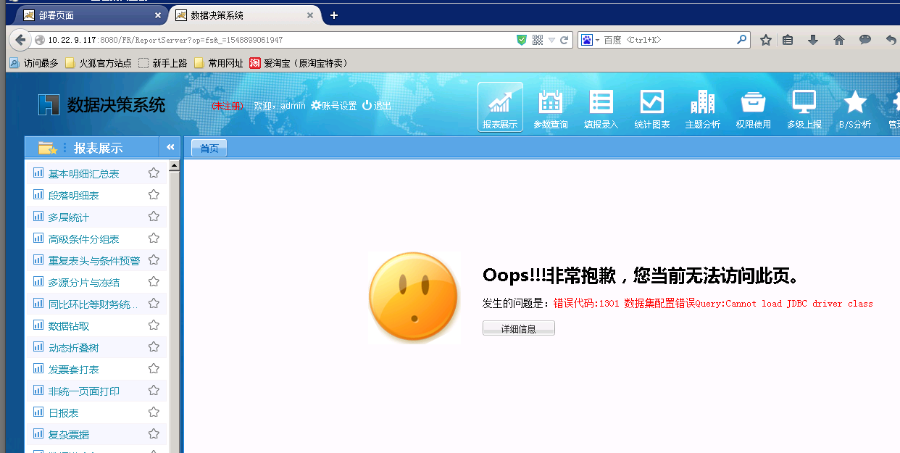Favorite 多源分片与冻结 with its star
This screenshot has width=900, height=453.
154,282
